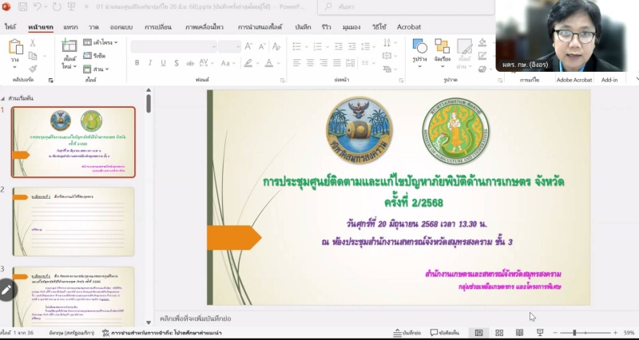Screen dimensions: 639x340
Task: Switch to Slide Sorter view
Action: (498, 332)
